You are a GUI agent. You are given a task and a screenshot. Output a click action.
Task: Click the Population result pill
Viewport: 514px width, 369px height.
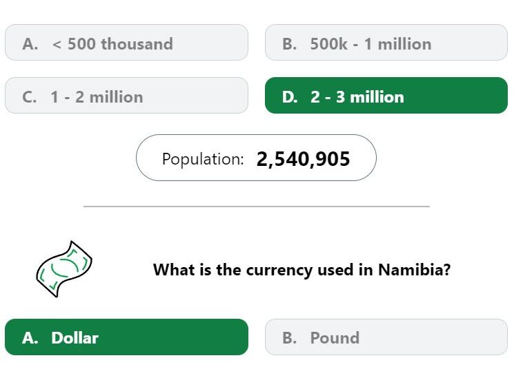(x=256, y=158)
